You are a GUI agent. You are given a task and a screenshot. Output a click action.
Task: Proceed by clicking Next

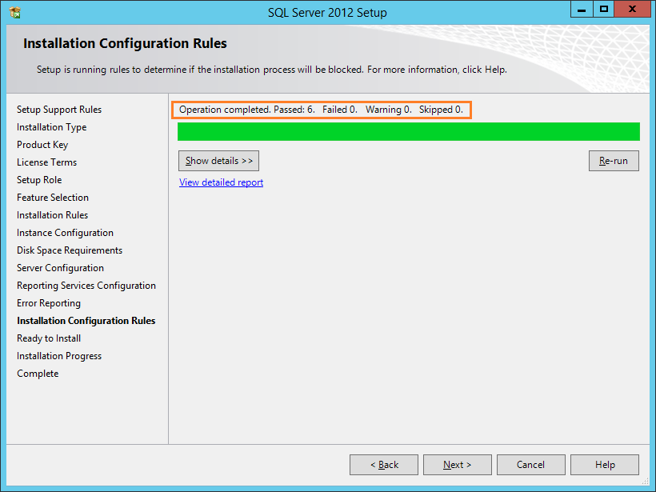[x=457, y=464]
